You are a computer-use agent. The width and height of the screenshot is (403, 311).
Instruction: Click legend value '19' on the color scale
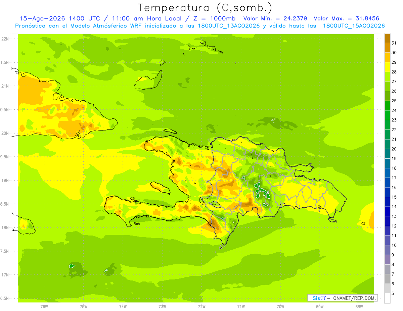pyautogui.click(x=394, y=158)
